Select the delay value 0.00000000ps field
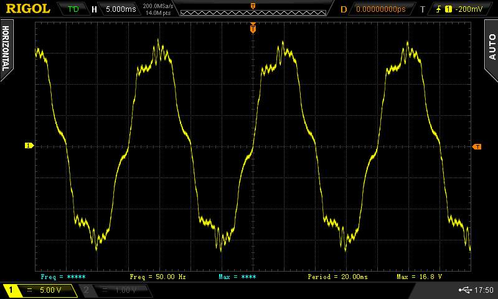The width and height of the screenshot is (498, 299). click(x=380, y=9)
